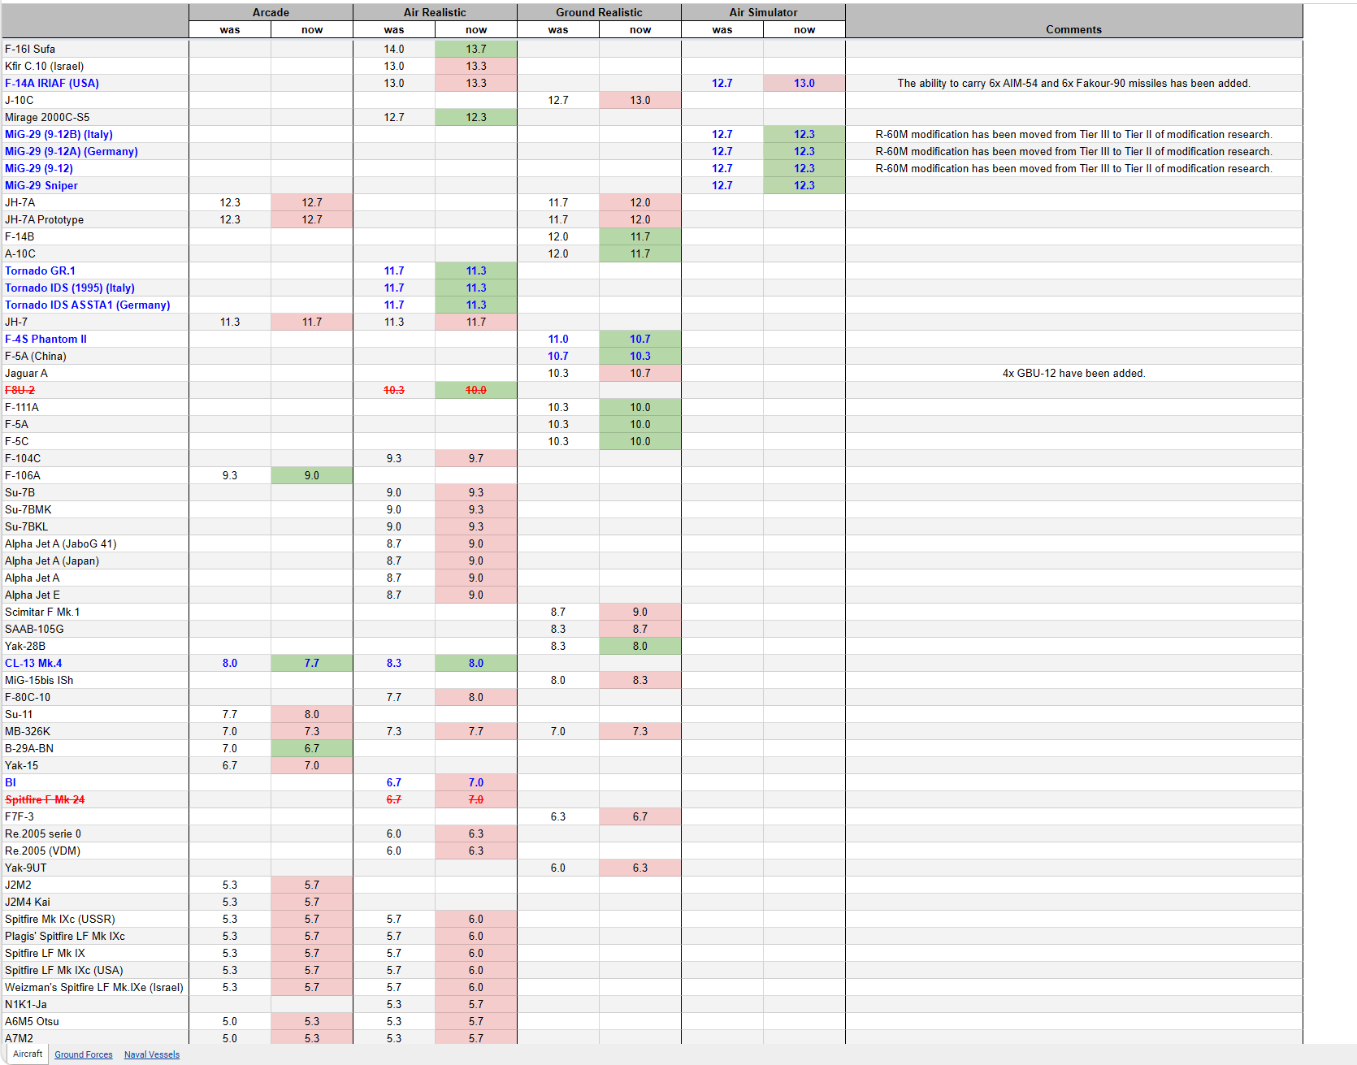The image size is (1357, 1065).
Task: Select the F-4S Phantom II row label
Action: coord(46,339)
